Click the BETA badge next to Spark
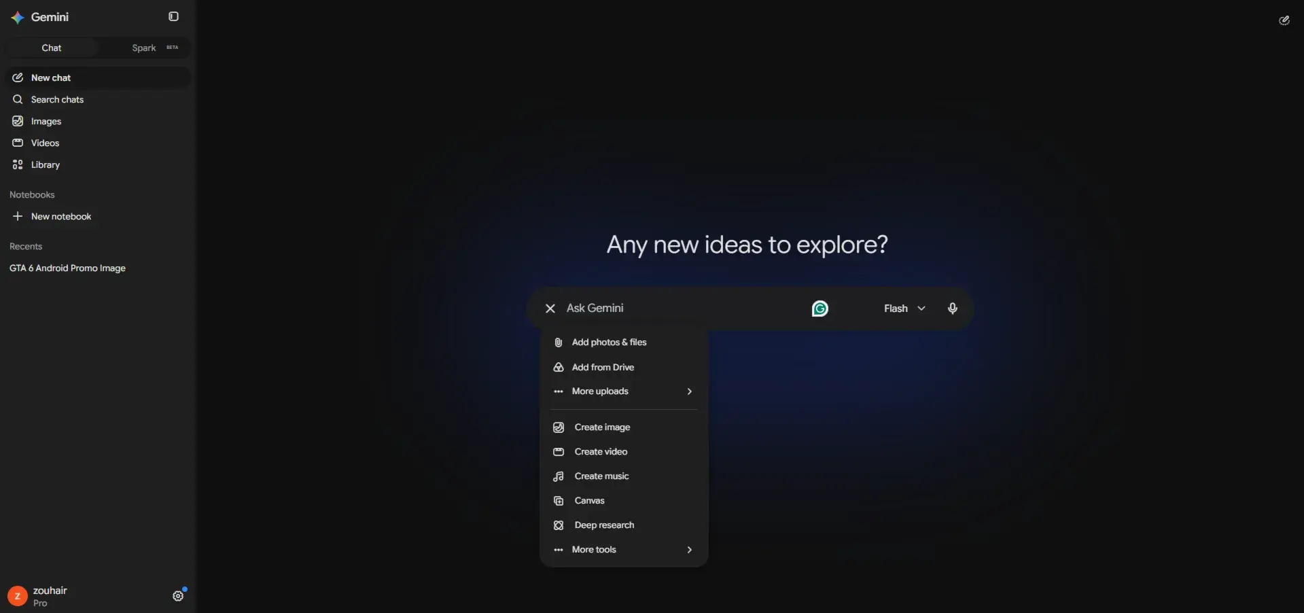This screenshot has width=1304, height=613. point(173,48)
